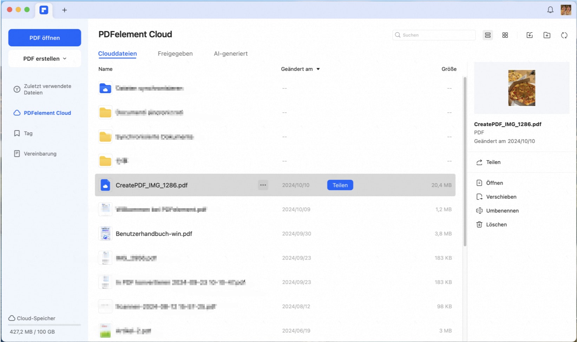
Task: Click the search input field
Action: coord(434,35)
